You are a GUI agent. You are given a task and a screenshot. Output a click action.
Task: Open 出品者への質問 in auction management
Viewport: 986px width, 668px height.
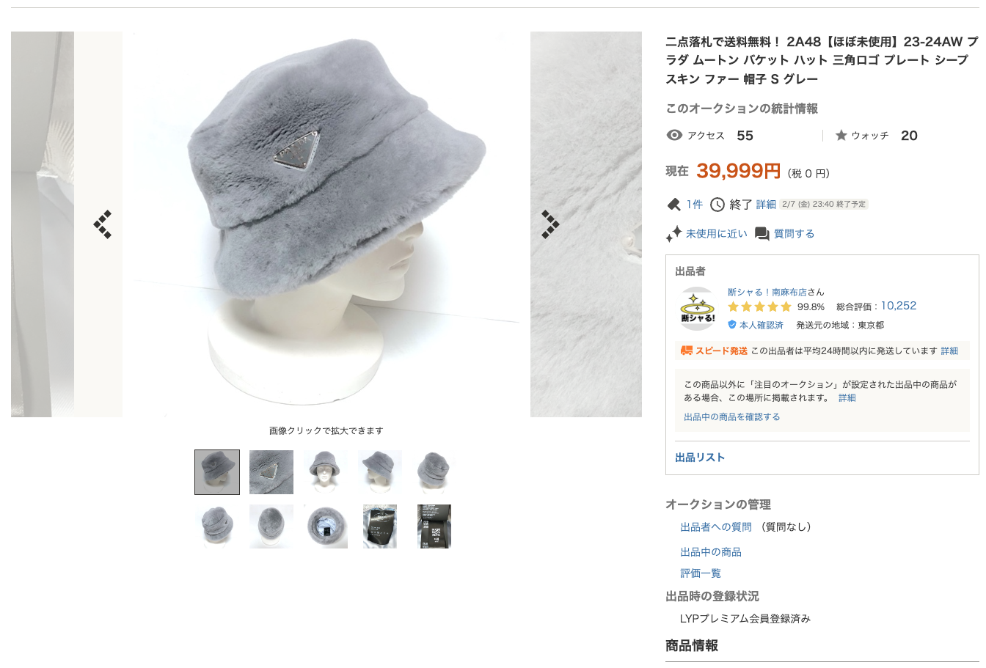tap(716, 527)
